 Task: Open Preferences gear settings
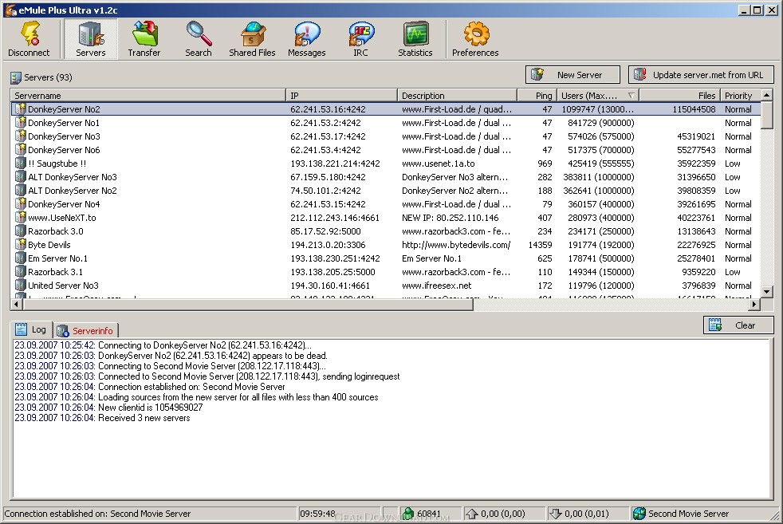point(475,39)
